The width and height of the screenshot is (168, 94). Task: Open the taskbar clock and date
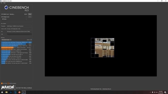[x=161, y=92]
